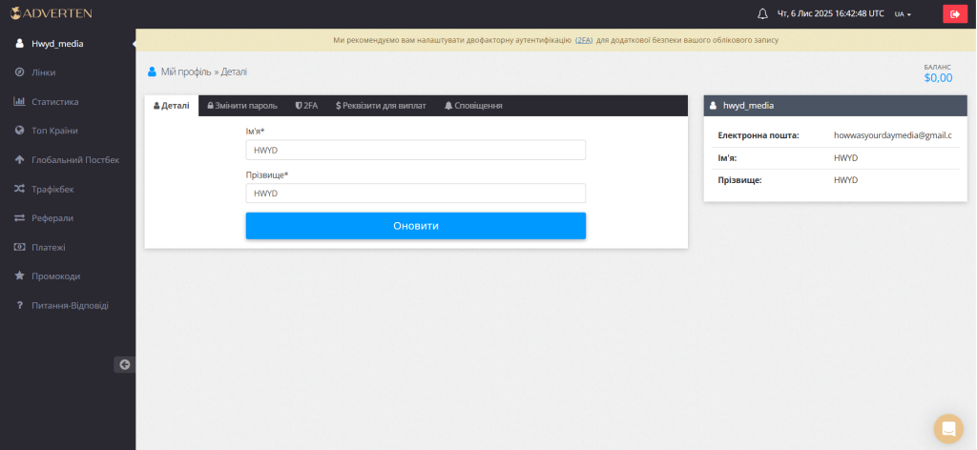Click the notification bell icon
Screen dimensions: 977x450
[x=762, y=14]
